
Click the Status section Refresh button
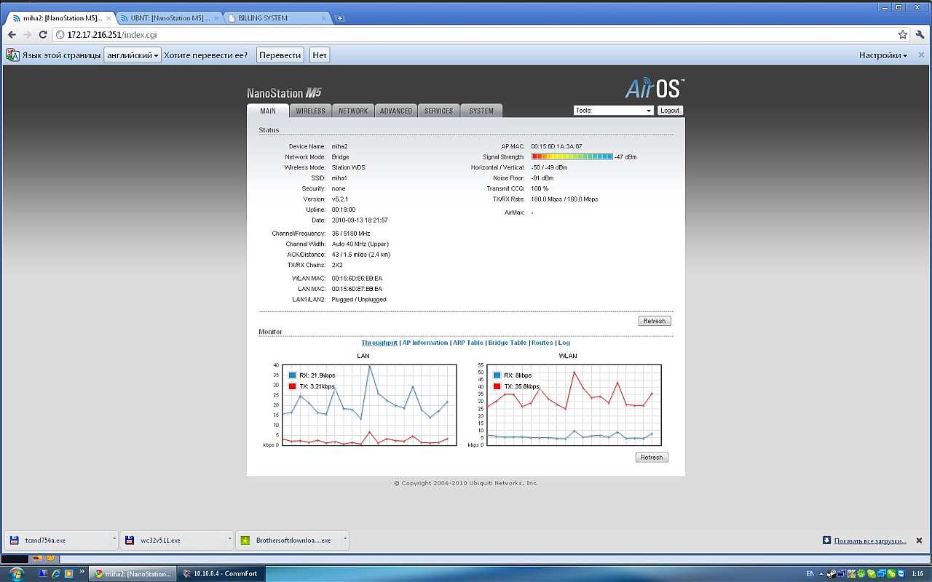[655, 321]
